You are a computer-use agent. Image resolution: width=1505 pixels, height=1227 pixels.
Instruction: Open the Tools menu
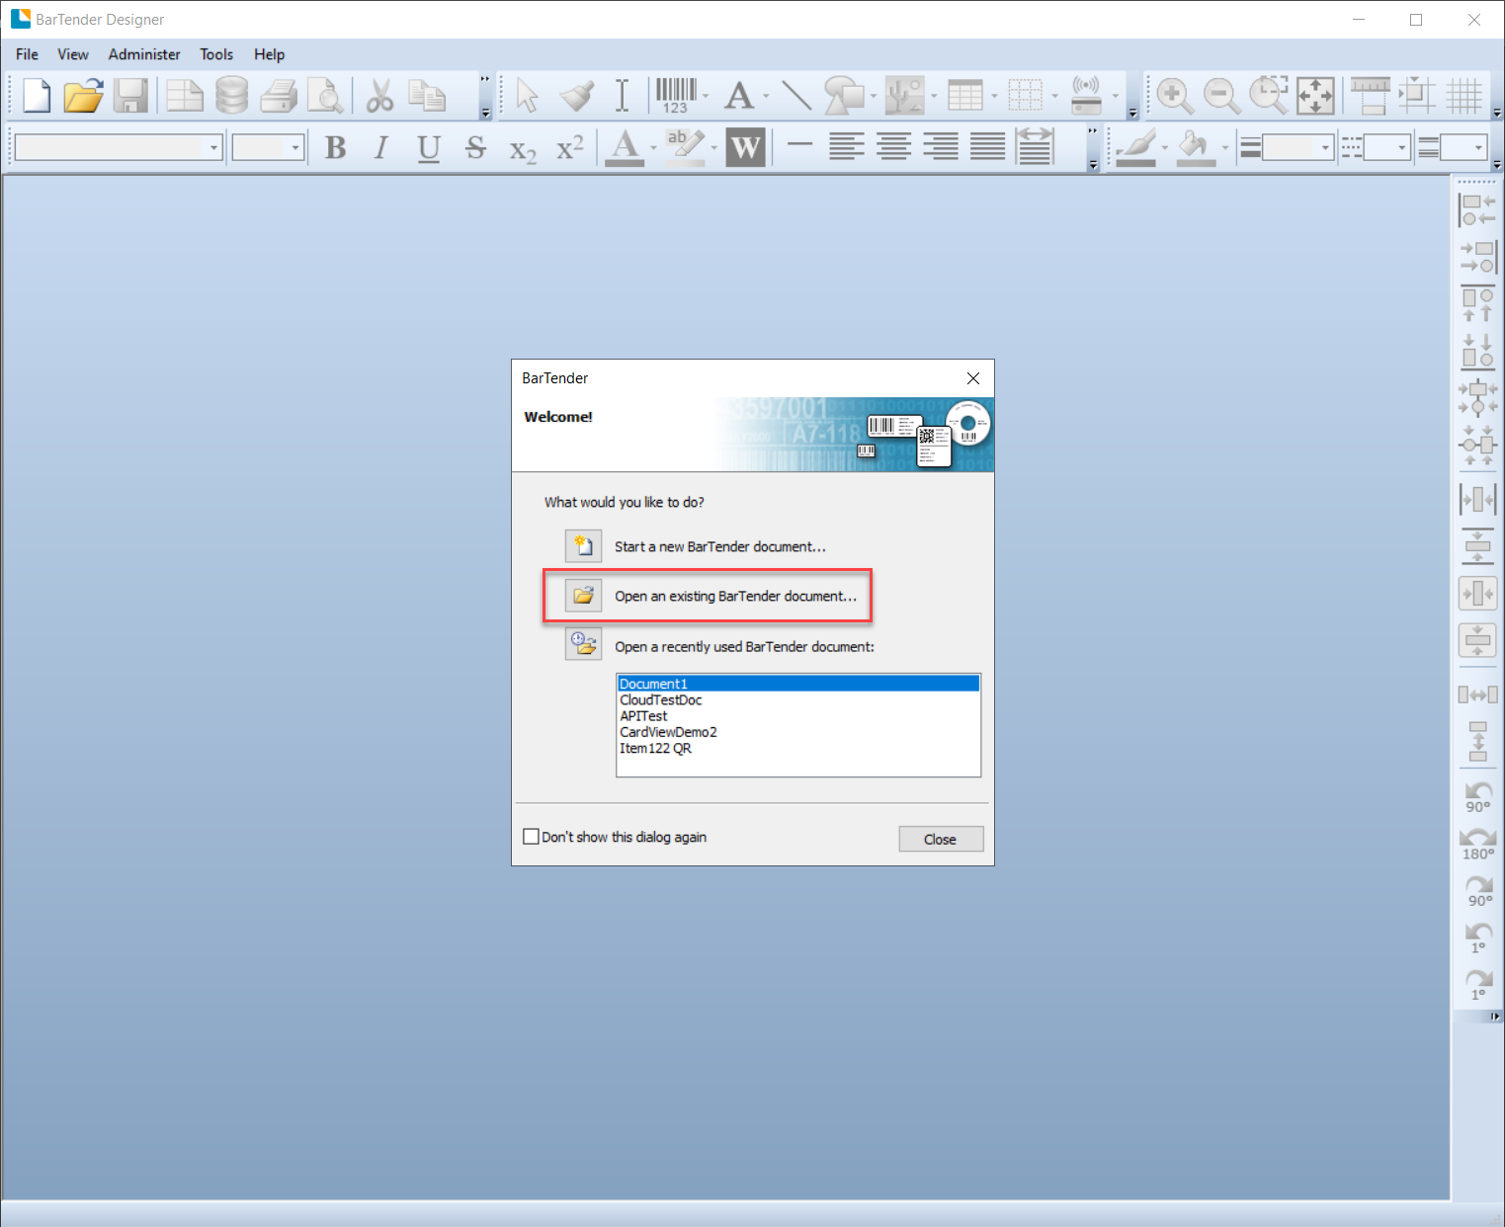[216, 54]
